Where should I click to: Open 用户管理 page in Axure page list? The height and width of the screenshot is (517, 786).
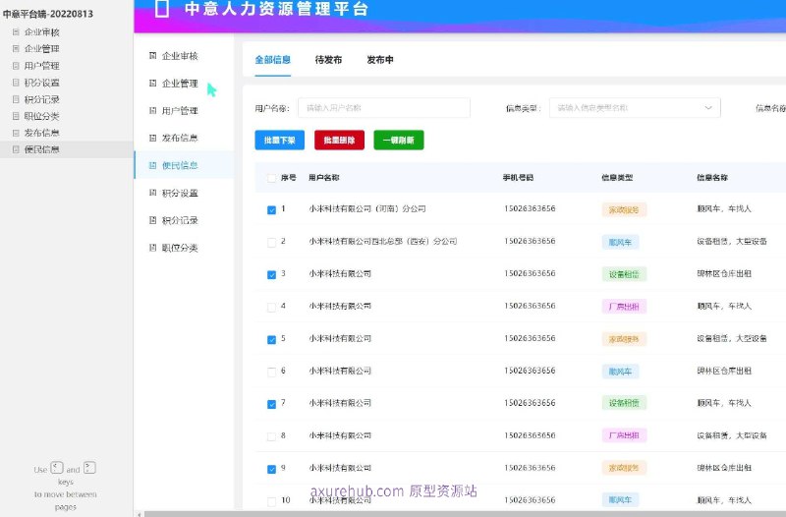pos(41,66)
